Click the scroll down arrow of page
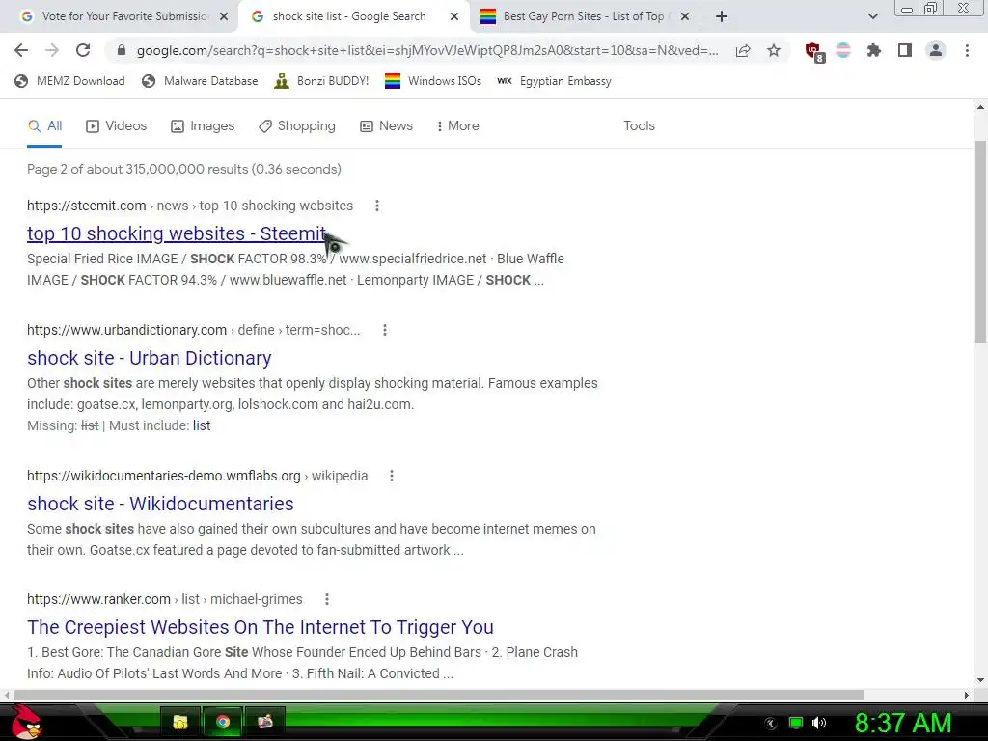Viewport: 988px width, 741px height. click(x=980, y=680)
